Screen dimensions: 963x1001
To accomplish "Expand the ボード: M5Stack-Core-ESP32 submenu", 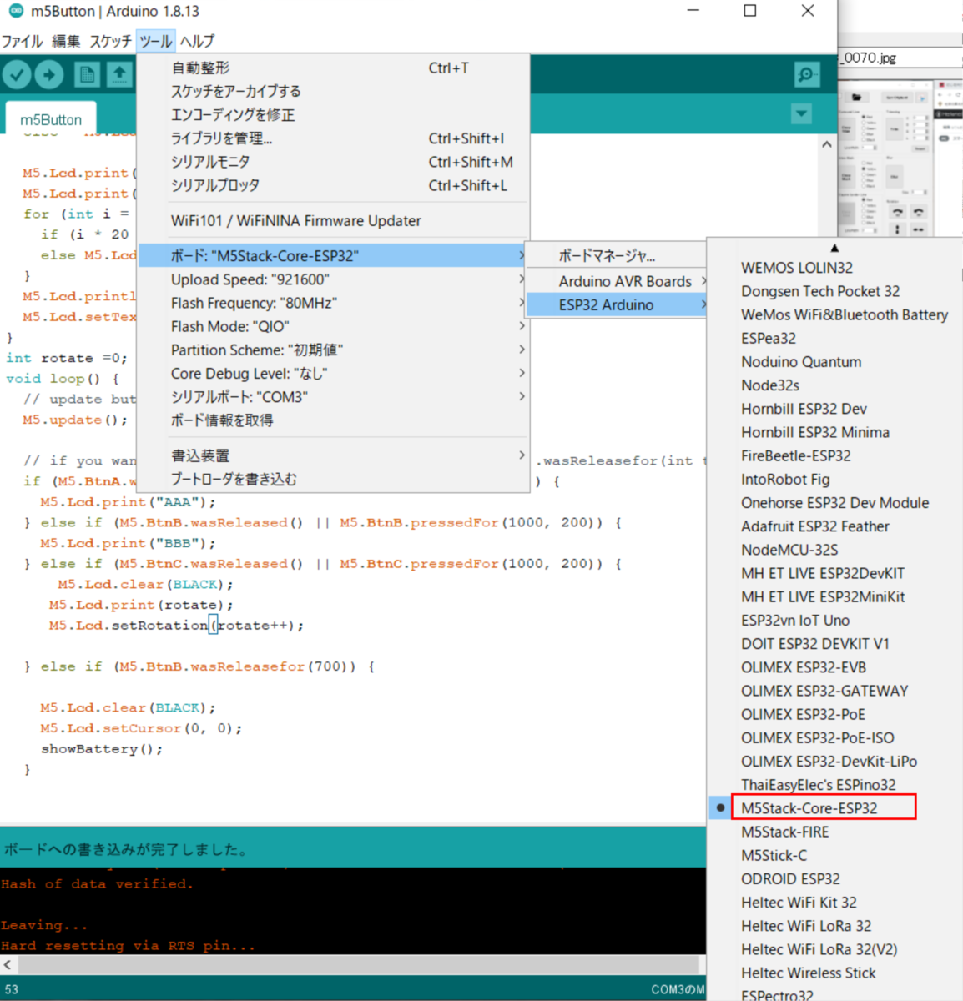I will click(x=333, y=256).
